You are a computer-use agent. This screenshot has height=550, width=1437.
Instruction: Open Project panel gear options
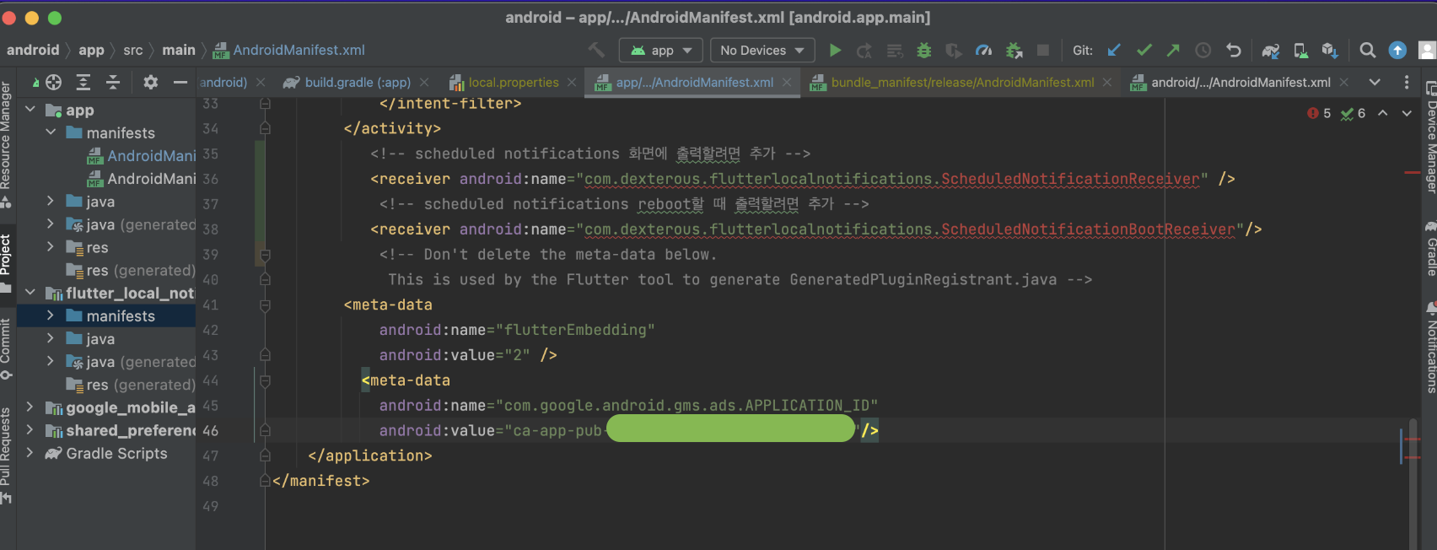tap(150, 82)
